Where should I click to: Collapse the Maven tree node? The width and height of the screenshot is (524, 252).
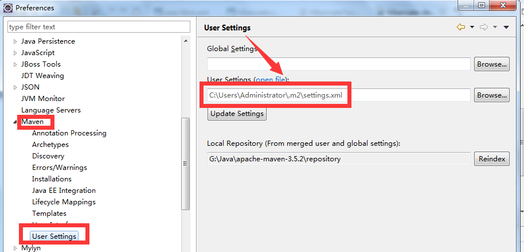click(15, 122)
